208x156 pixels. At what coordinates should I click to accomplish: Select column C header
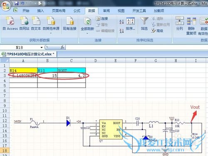tap(71, 61)
